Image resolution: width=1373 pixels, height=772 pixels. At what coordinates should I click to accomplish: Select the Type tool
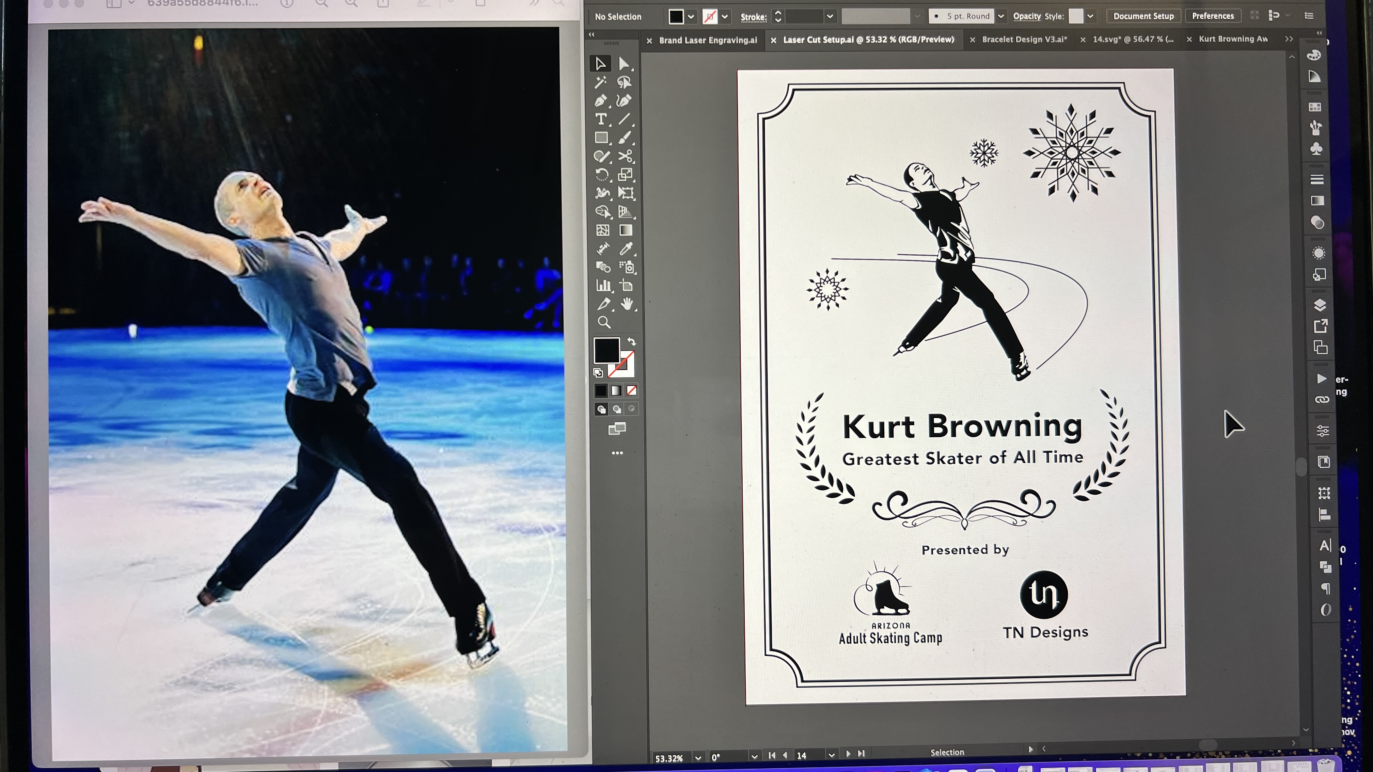point(601,119)
